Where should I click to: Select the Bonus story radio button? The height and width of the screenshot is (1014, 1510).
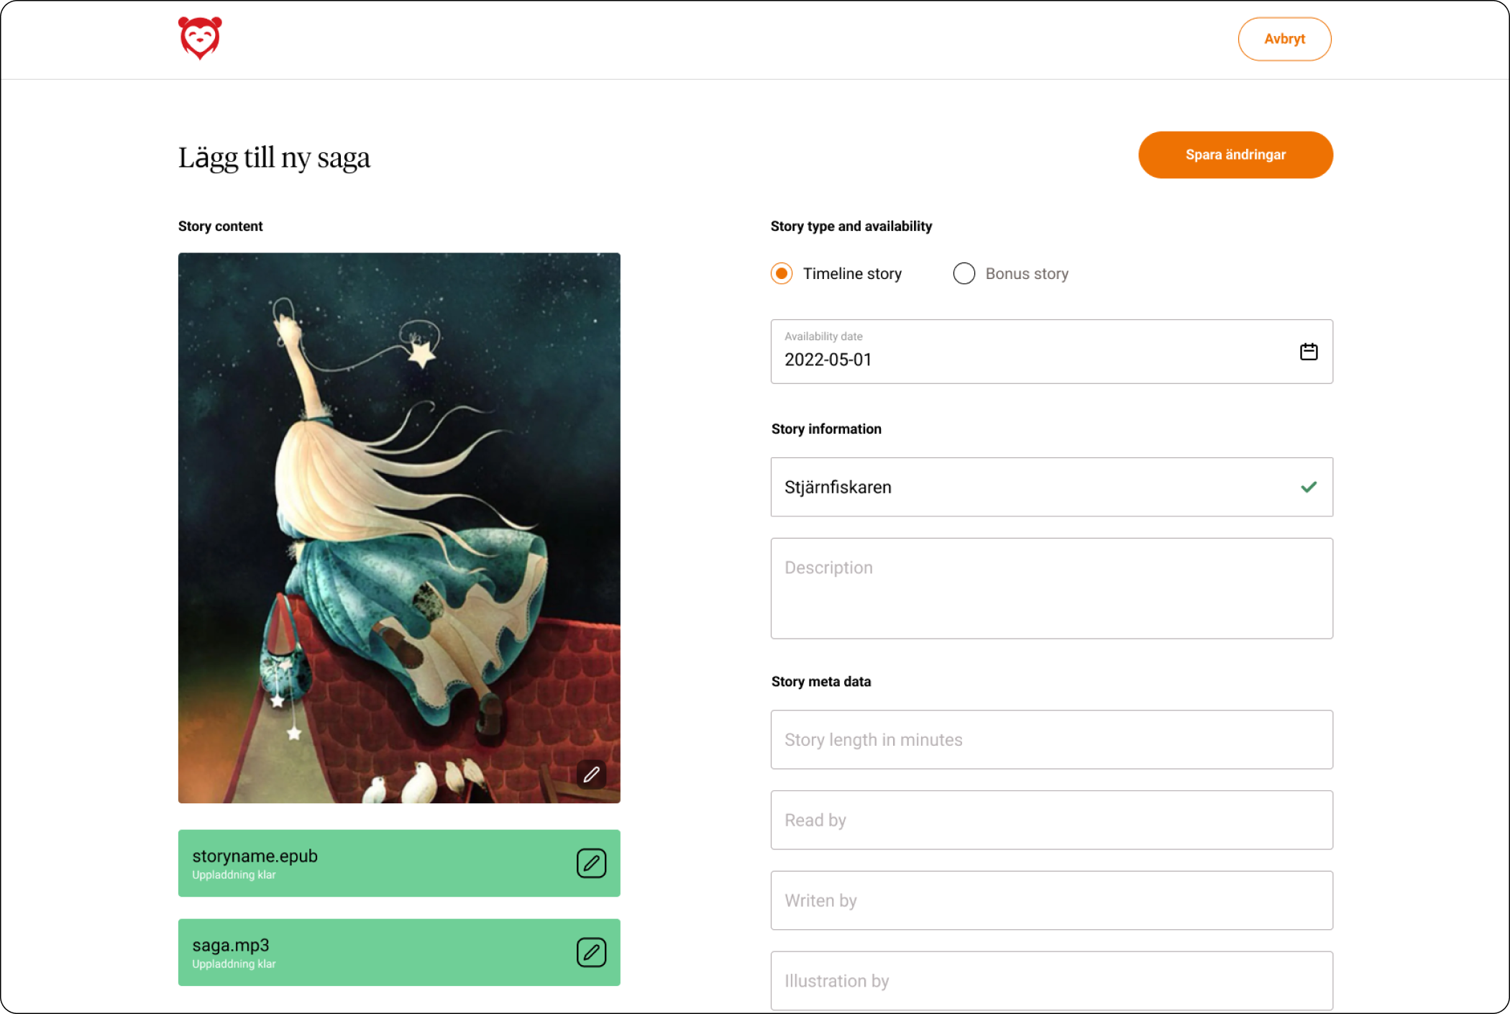964,273
